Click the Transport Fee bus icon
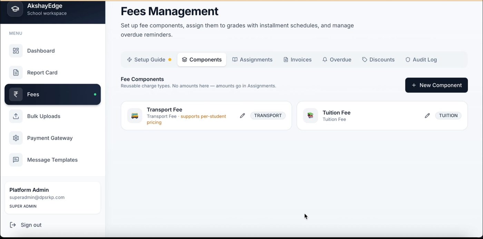 [135, 116]
